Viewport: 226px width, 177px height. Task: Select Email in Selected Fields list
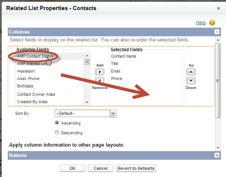(x=116, y=71)
